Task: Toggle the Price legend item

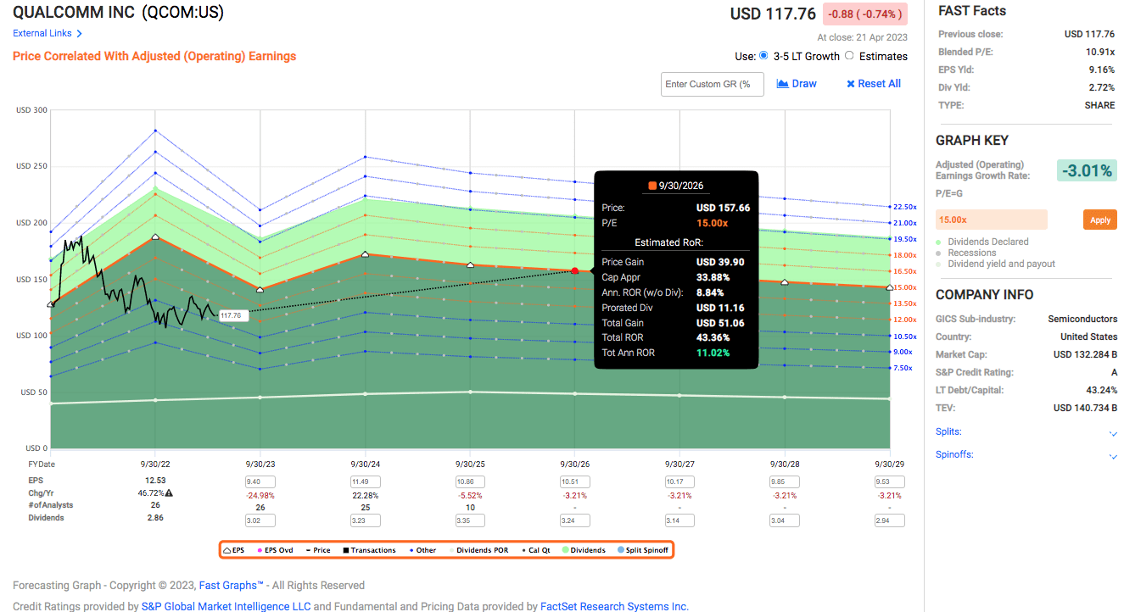Action: coord(316,550)
